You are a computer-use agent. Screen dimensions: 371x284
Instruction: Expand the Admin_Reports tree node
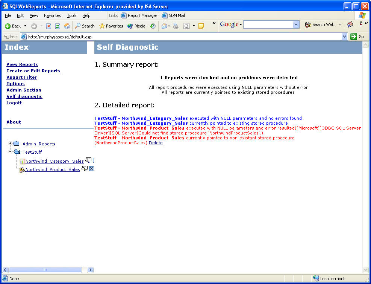point(10,143)
